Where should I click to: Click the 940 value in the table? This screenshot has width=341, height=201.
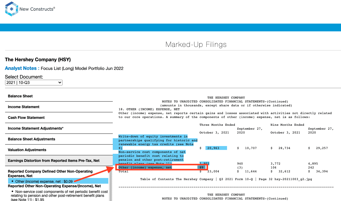pos(240,163)
